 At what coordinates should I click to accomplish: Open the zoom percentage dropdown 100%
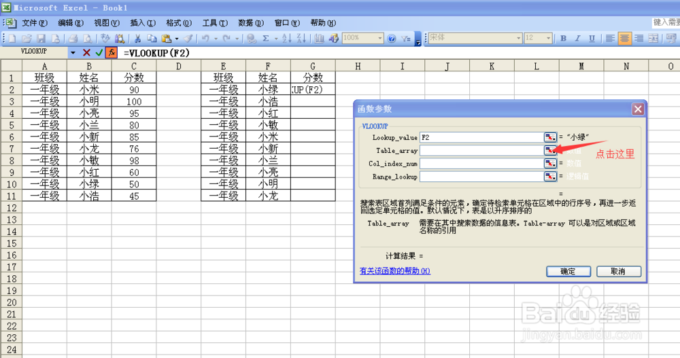coord(380,38)
